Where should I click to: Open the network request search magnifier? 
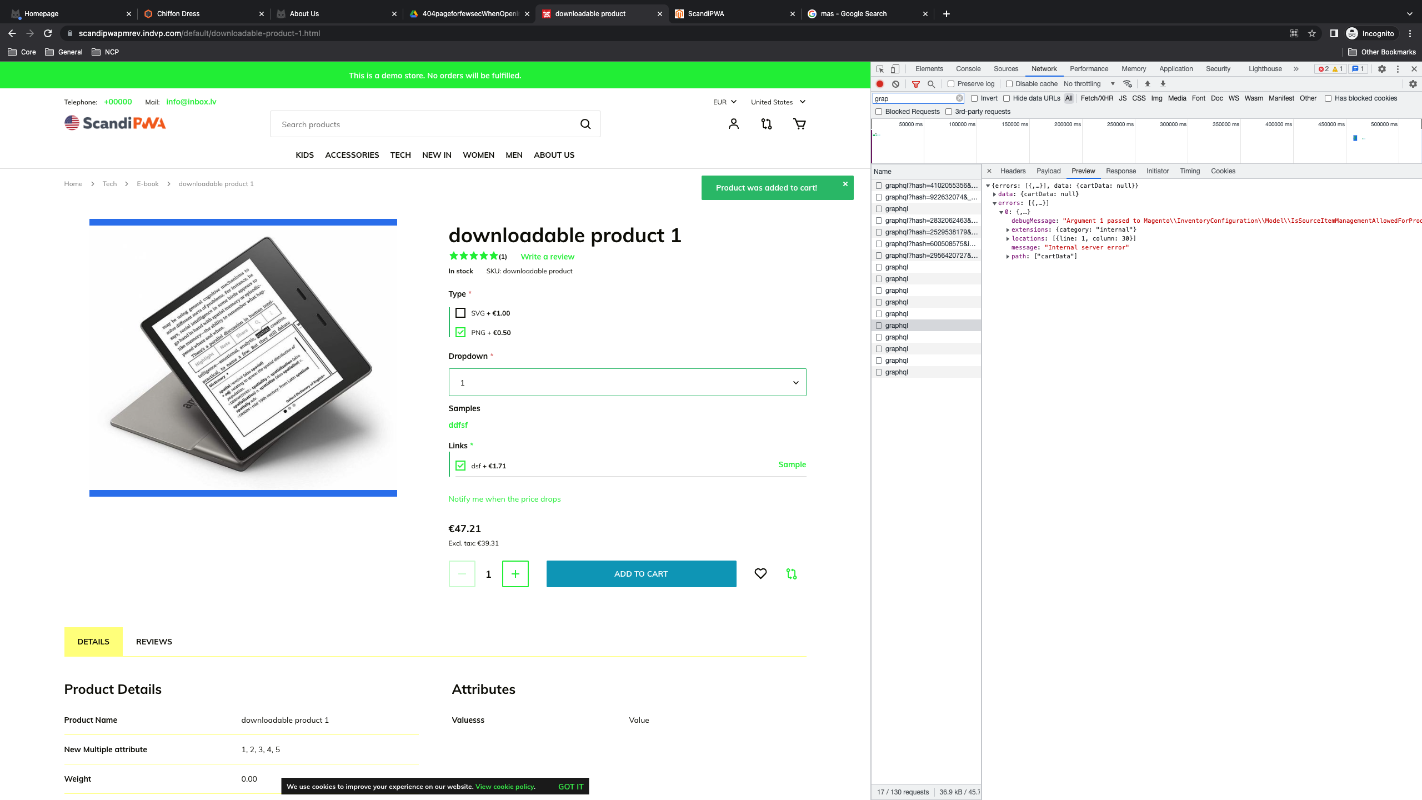[x=930, y=84]
